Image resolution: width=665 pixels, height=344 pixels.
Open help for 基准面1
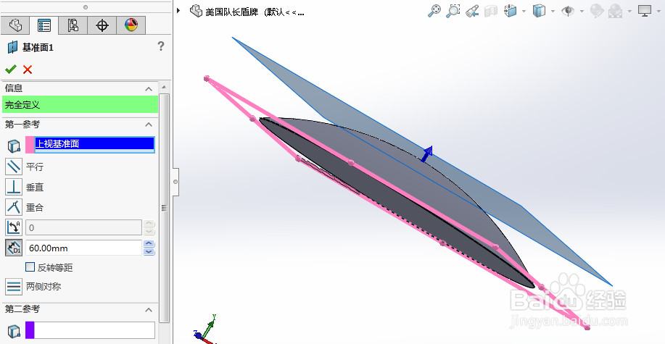click(161, 46)
